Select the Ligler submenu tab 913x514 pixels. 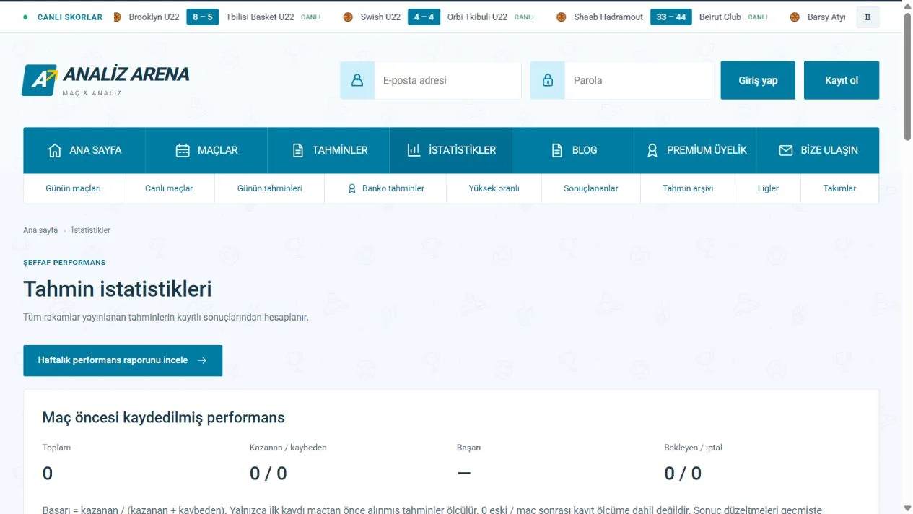(768, 188)
